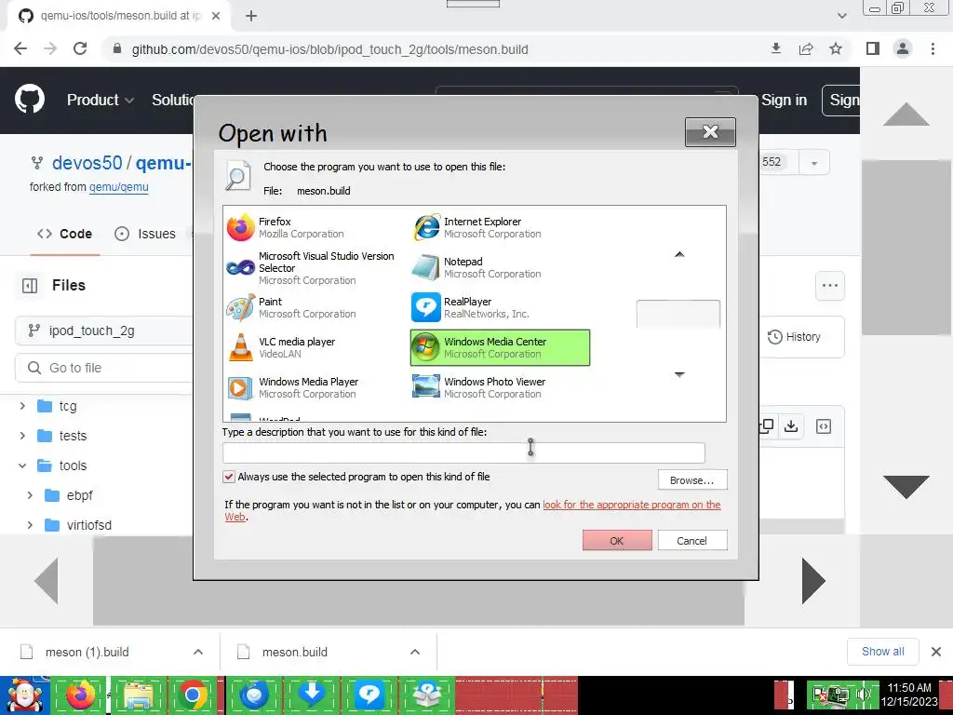Click the Browse... button

(x=691, y=480)
